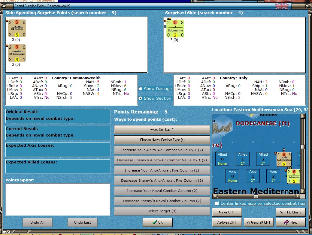Viewport: 312px width, 235px height.
Task: Click the Submarine counter on the map
Action: pyautogui.click(x=294, y=176)
